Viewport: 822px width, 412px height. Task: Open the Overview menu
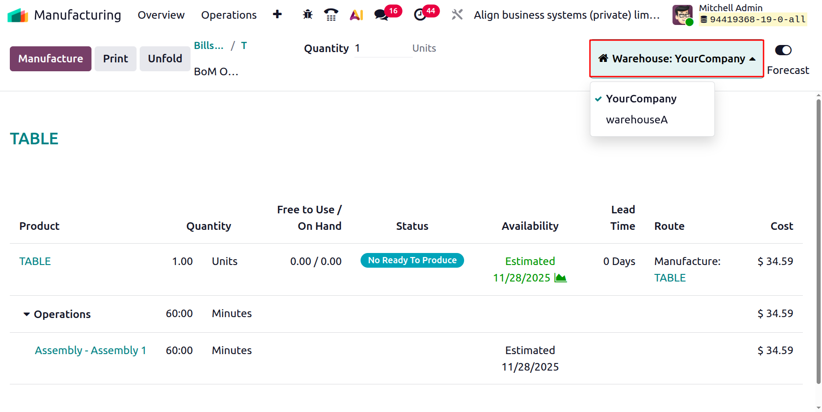(x=161, y=15)
